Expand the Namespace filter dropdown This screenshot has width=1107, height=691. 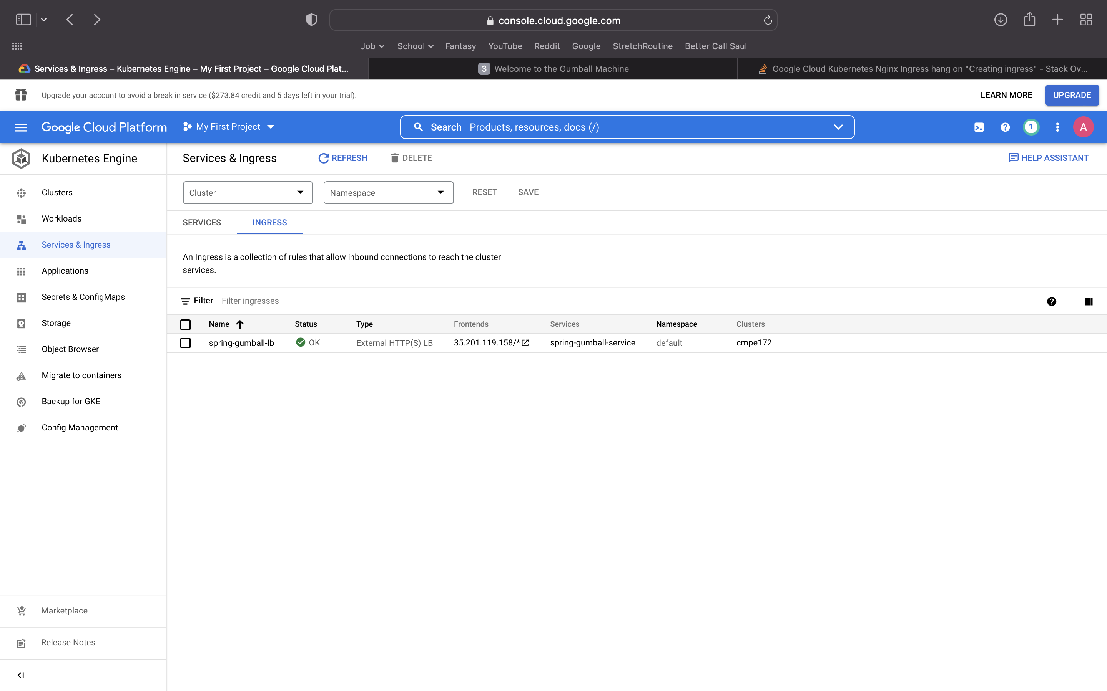tap(388, 192)
